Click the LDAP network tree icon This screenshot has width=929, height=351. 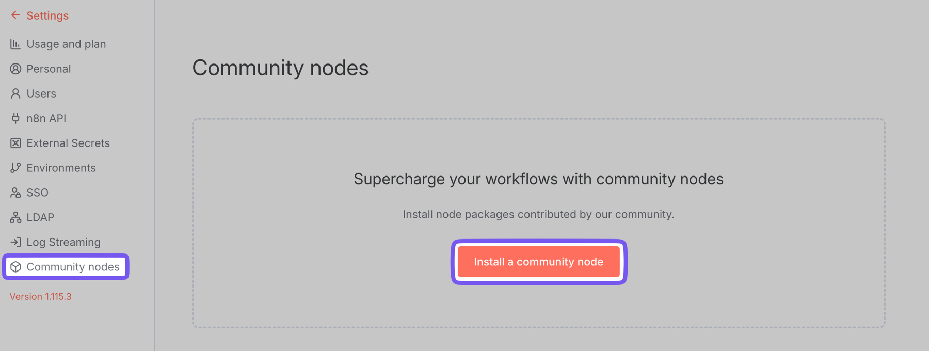(x=15, y=218)
